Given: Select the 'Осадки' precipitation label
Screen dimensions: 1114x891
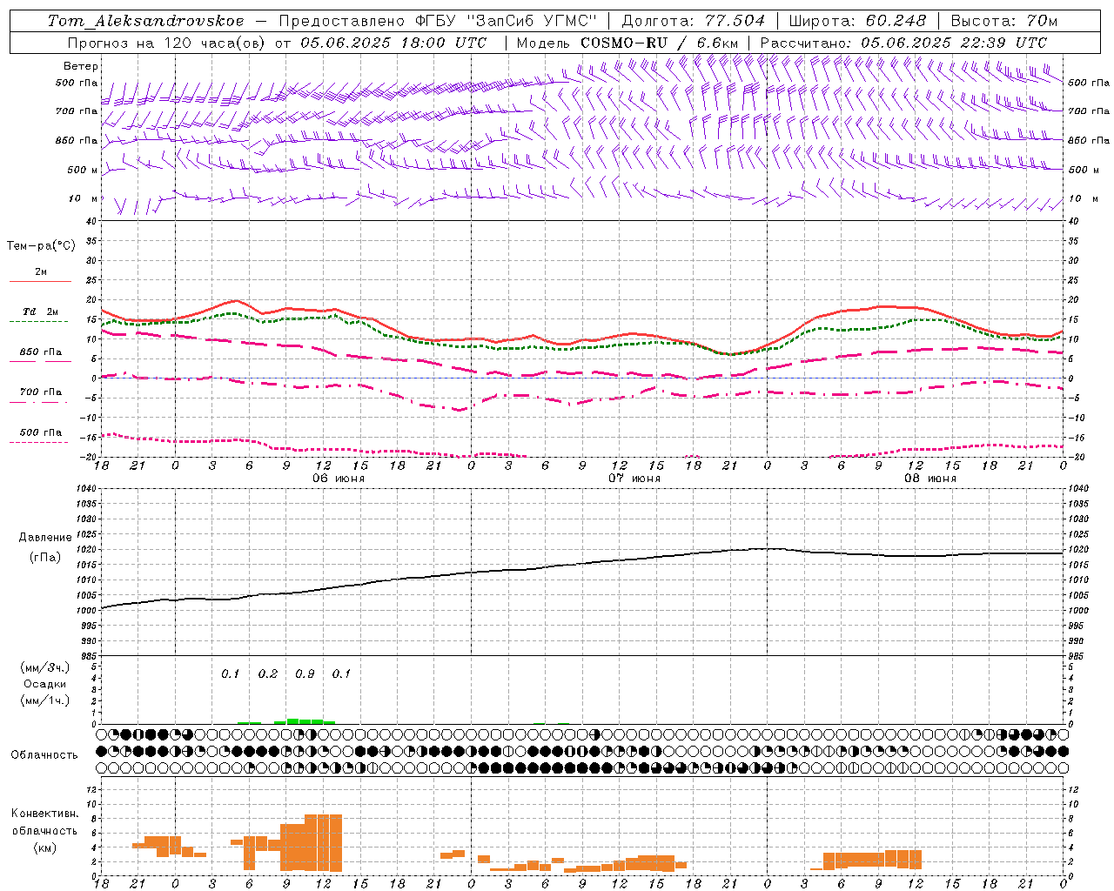Looking at the screenshot, I should [x=45, y=684].
